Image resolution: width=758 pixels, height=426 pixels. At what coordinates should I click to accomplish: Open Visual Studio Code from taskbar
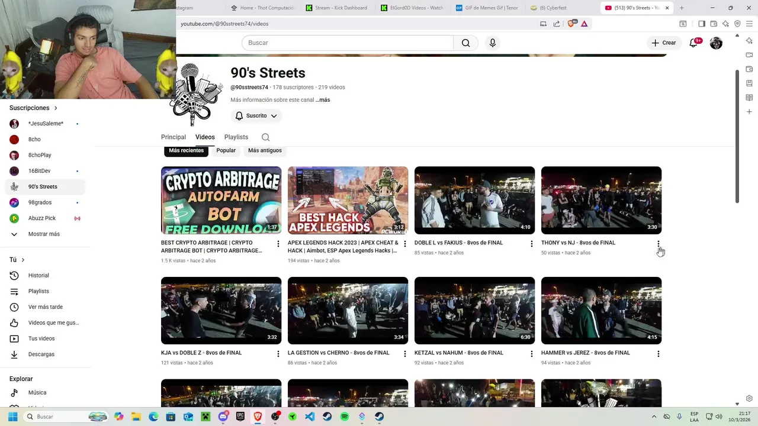310,417
